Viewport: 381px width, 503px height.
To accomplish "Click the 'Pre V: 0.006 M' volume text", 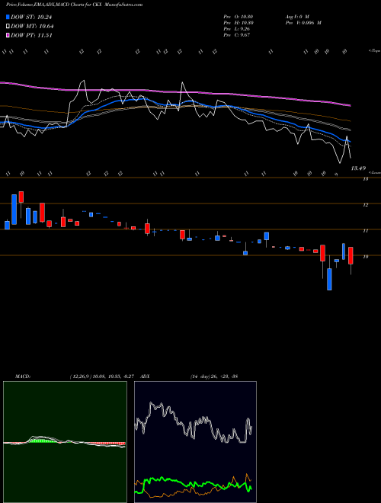I will click(x=303, y=23).
